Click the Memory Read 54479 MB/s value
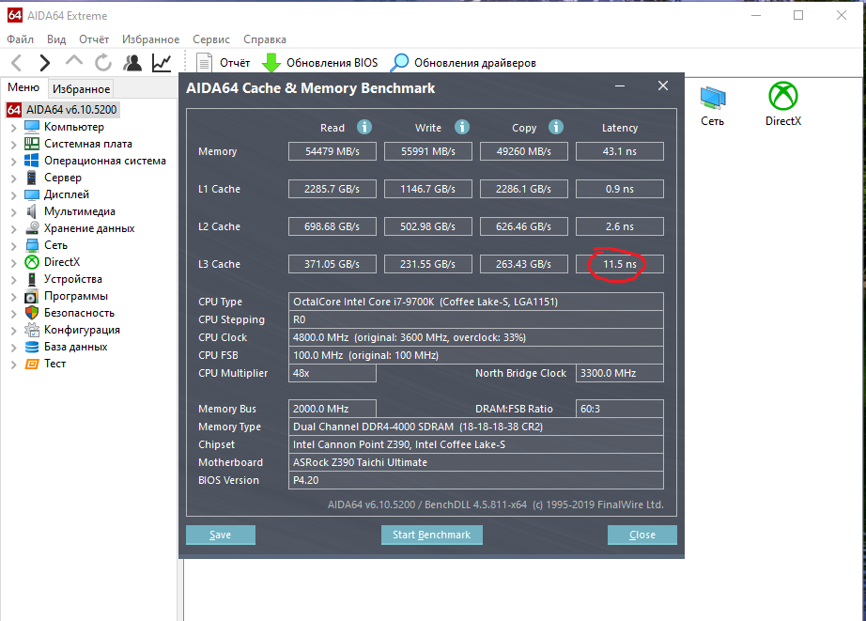This screenshot has width=866, height=621. tap(332, 151)
